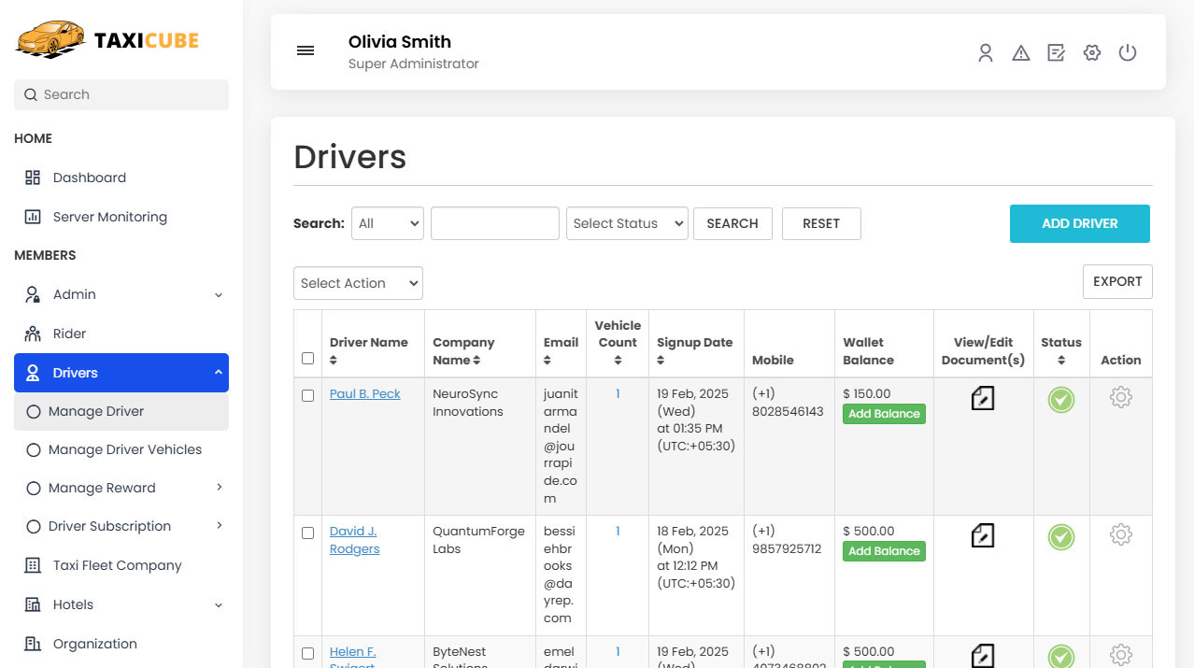The width and height of the screenshot is (1194, 668).
Task: Open the action gear for David J. Rodgers
Action: (x=1120, y=533)
